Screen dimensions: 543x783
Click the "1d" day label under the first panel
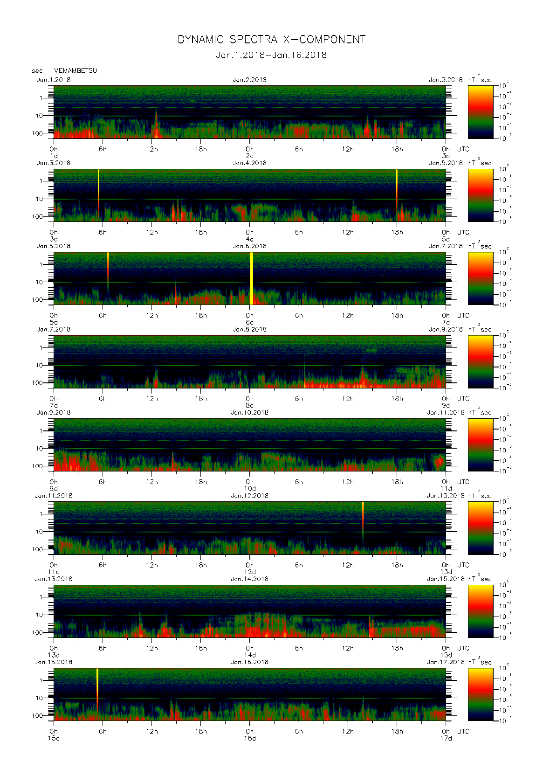point(54,156)
